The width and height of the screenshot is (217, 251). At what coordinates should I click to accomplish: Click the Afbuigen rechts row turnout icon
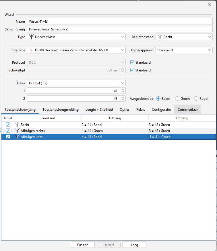[17, 131]
